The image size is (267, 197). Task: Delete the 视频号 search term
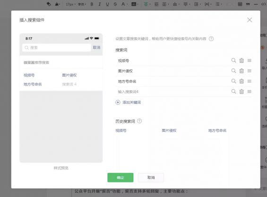(241, 60)
